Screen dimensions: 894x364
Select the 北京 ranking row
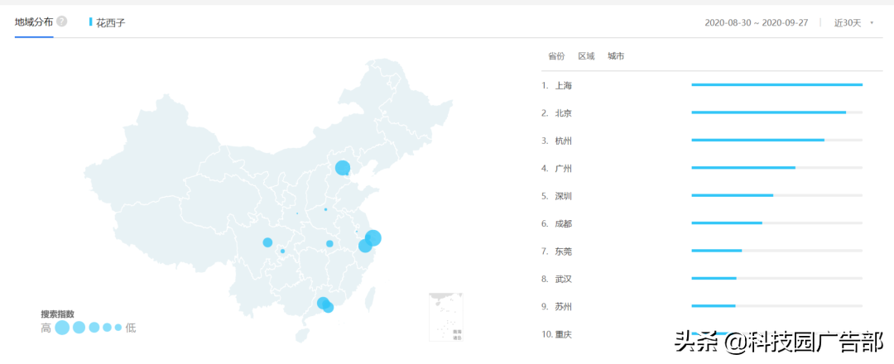tap(702, 113)
